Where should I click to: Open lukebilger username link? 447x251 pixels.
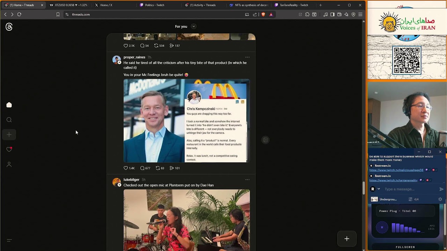tap(131, 180)
